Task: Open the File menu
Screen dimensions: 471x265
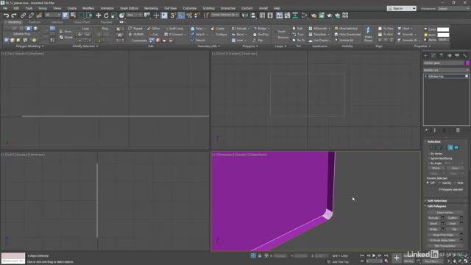Action: click(5, 8)
